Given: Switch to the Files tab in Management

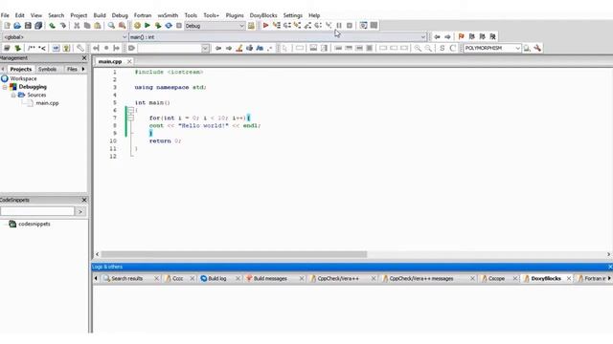Looking at the screenshot, I should coord(72,69).
